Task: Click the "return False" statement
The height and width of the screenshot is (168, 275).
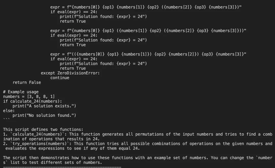Action: [x=27, y=82]
